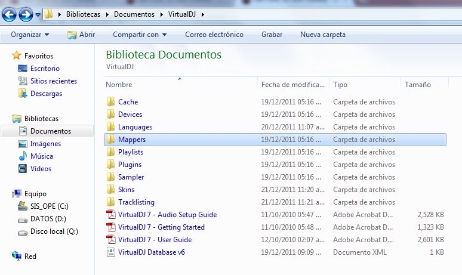The width and height of the screenshot is (462, 275).
Task: Sort by Fecha de modifica... column header
Action: [x=293, y=84]
